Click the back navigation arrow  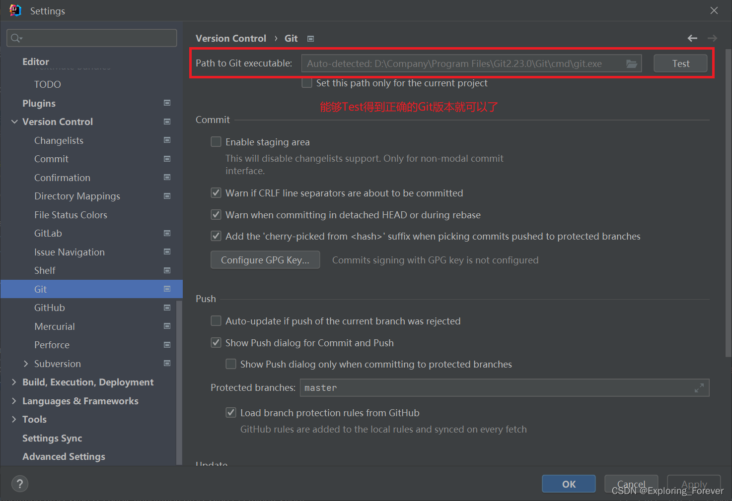point(692,38)
